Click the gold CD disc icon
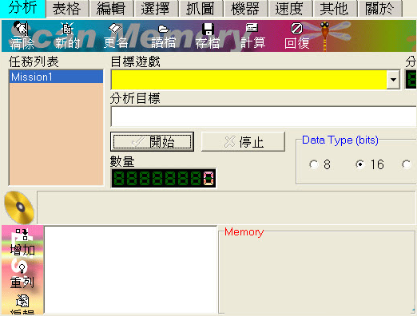The height and width of the screenshot is (316, 417). (19, 207)
